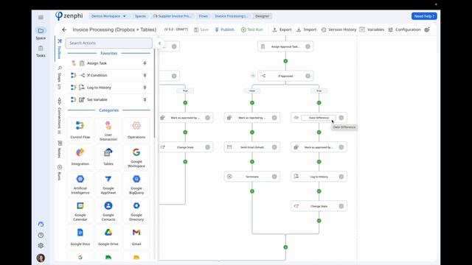Open the Tables category
Image resolution: width=472 pixels, height=265 pixels.
tap(108, 157)
